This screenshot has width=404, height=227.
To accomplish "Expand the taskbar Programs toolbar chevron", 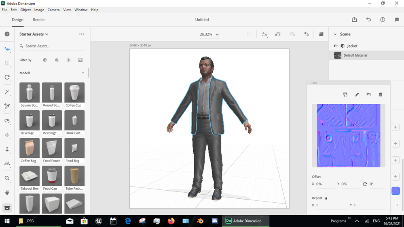I will point(349,218).
